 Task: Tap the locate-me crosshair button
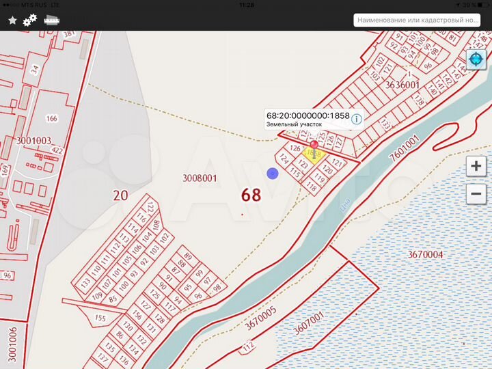pyautogui.click(x=476, y=59)
